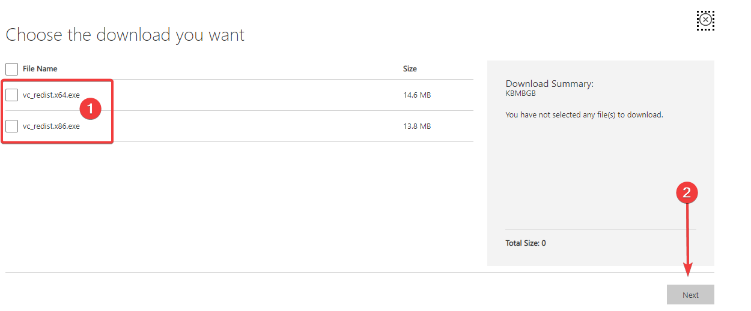The height and width of the screenshot is (311, 751).
Task: Tick the select-all checkbox beside File Name
Action: click(11, 69)
